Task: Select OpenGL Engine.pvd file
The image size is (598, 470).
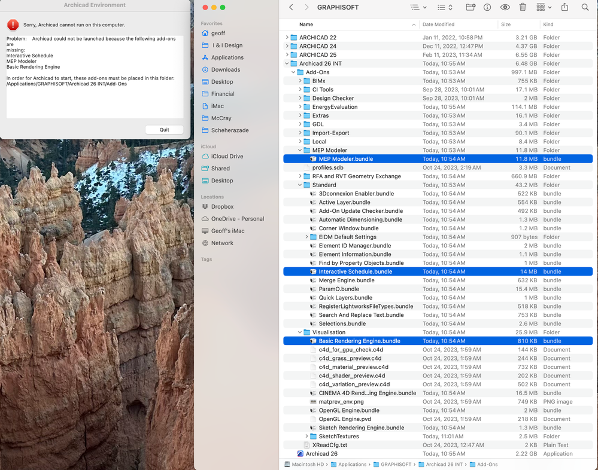Action: click(438, 419)
